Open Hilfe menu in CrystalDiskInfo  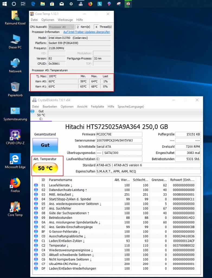[111, 106]
